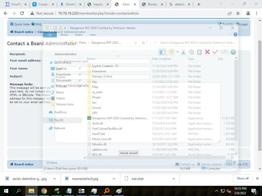Select the Videos folder in Explorer sidebar
Viewport: 262px width, 196px height.
[58, 98]
